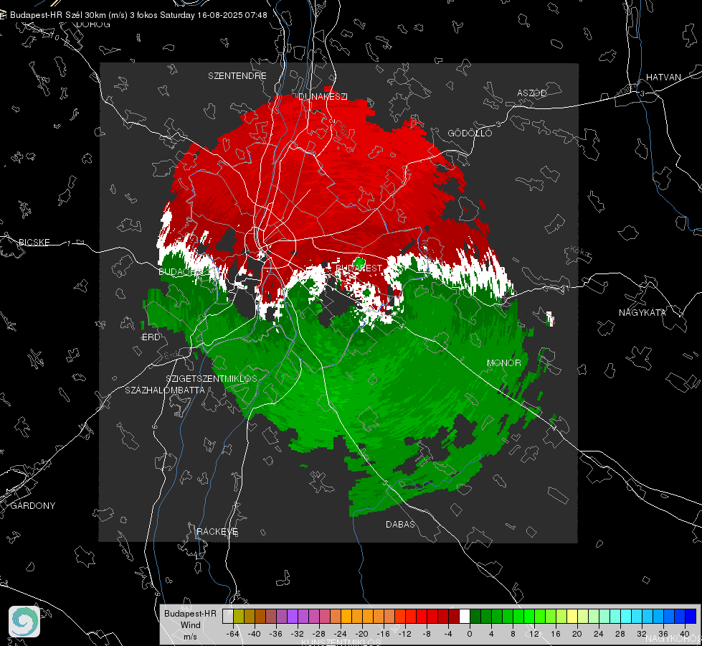Click the -4 legend value

pos(447,634)
